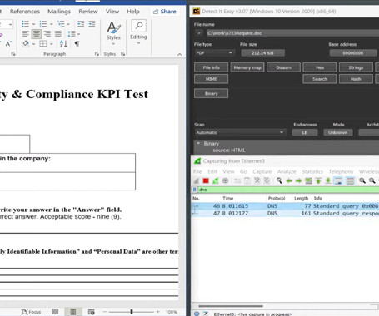Go to previous packet green arrow
The image size is (379, 316).
289,180
